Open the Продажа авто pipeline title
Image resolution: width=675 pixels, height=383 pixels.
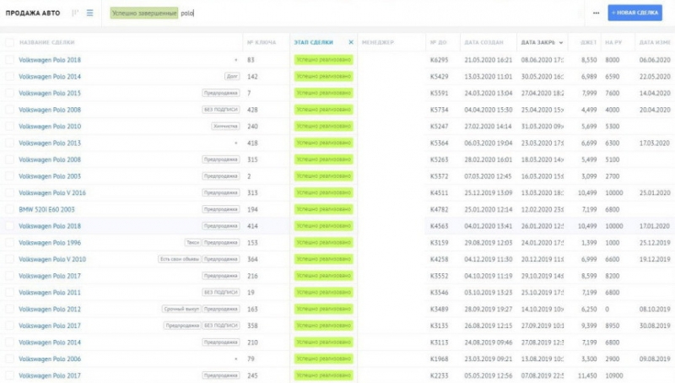point(33,13)
